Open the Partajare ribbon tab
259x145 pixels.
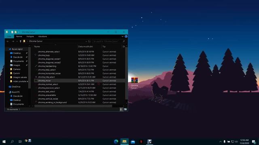point(30,37)
